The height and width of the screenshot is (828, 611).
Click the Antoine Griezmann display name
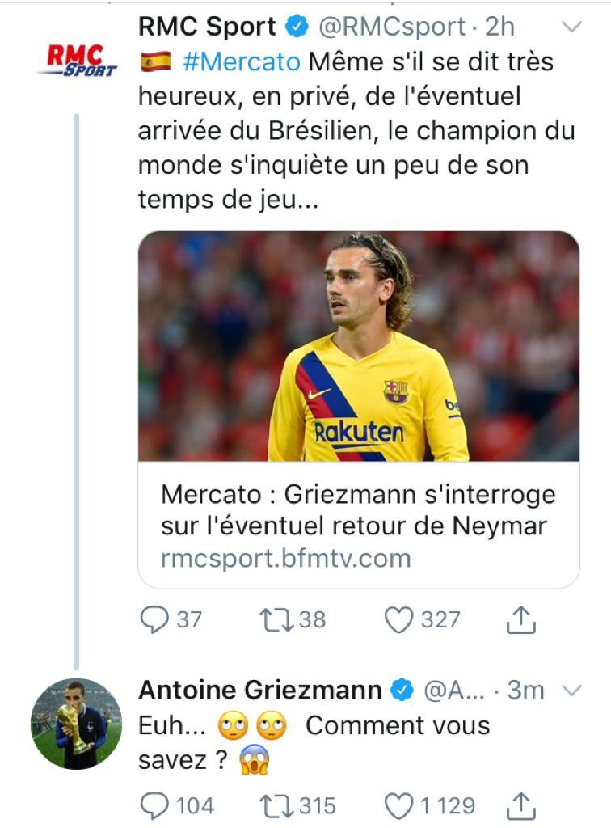click(260, 691)
